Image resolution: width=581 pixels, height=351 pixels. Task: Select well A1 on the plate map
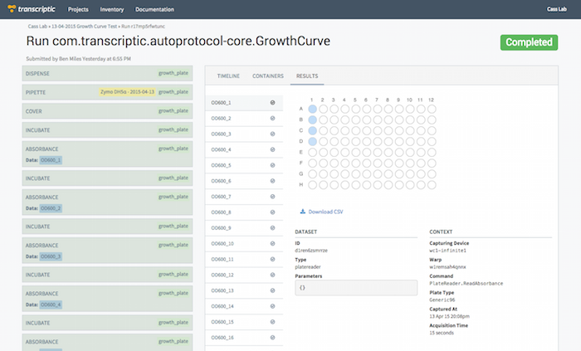313,108
